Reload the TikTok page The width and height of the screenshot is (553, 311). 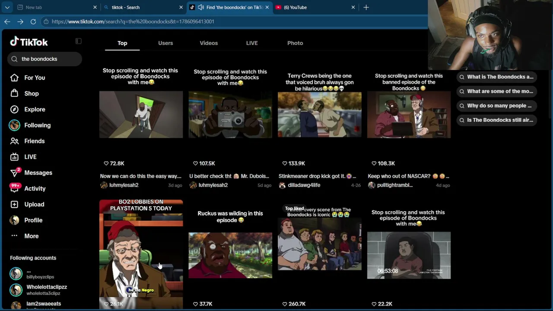[33, 21]
